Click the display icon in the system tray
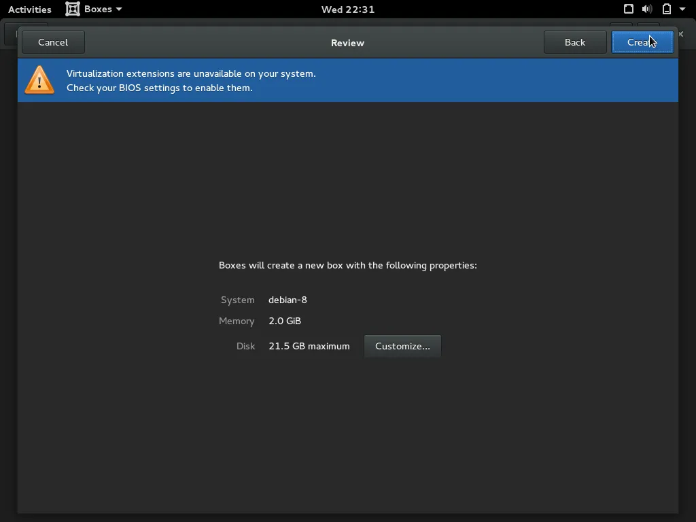Viewport: 696px width, 522px height. (628, 9)
